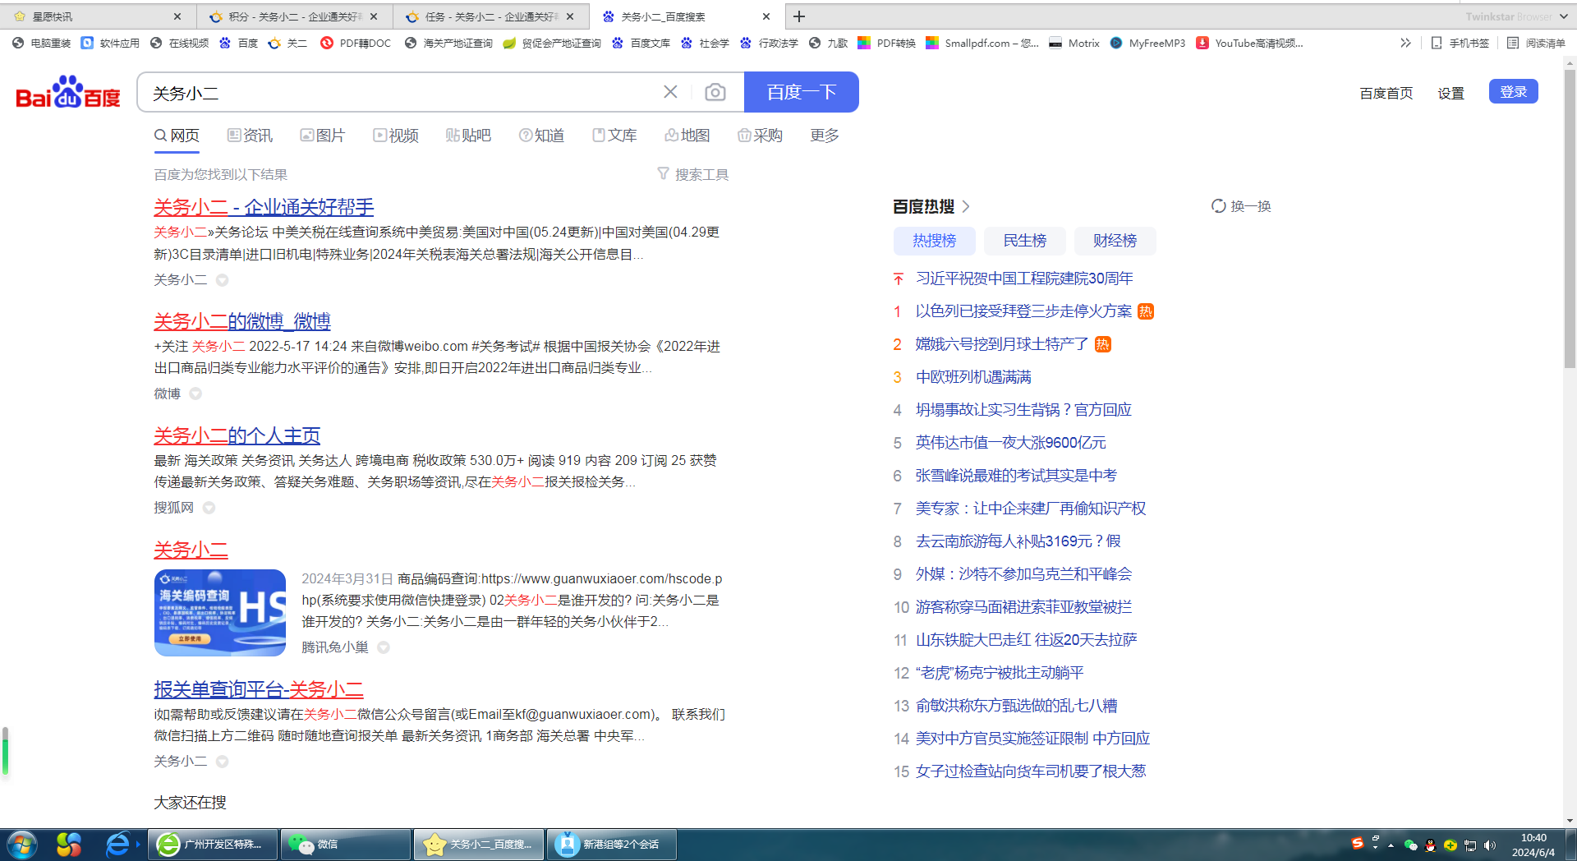Open the 设置 settings link
This screenshot has width=1577, height=861.
tap(1451, 93)
